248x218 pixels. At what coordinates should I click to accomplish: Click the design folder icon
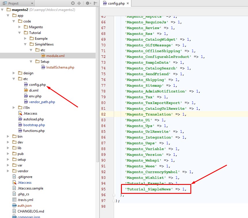pos(20,73)
